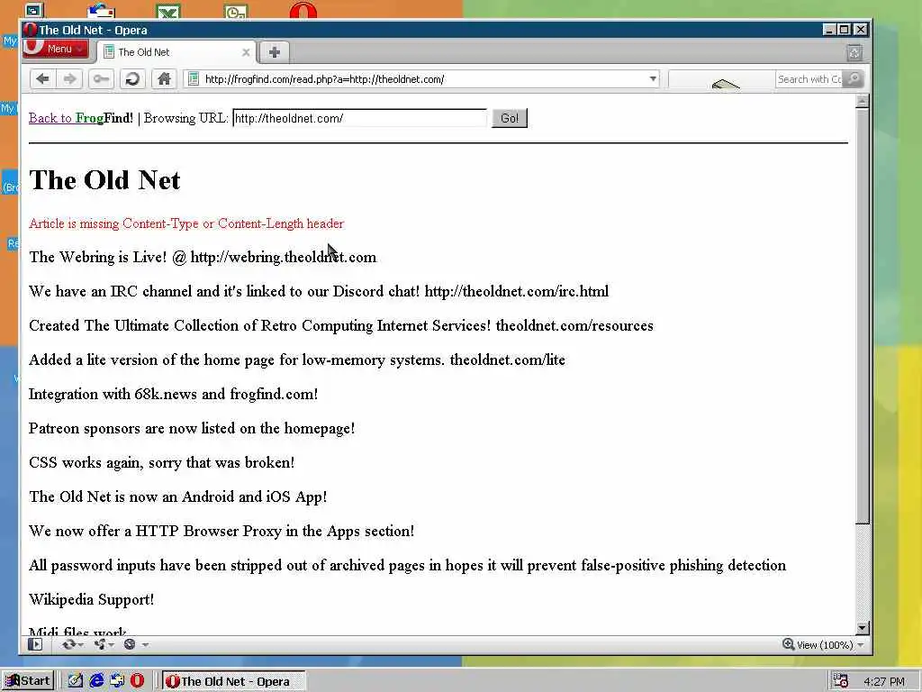Click the computer monitor desktop icon
The image size is (922, 692).
click(x=33, y=10)
